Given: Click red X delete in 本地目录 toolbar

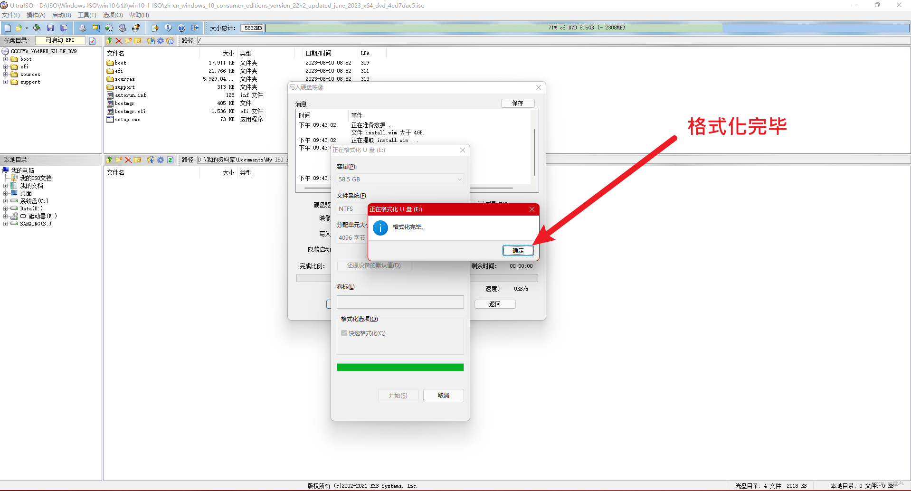Looking at the screenshot, I should (128, 160).
